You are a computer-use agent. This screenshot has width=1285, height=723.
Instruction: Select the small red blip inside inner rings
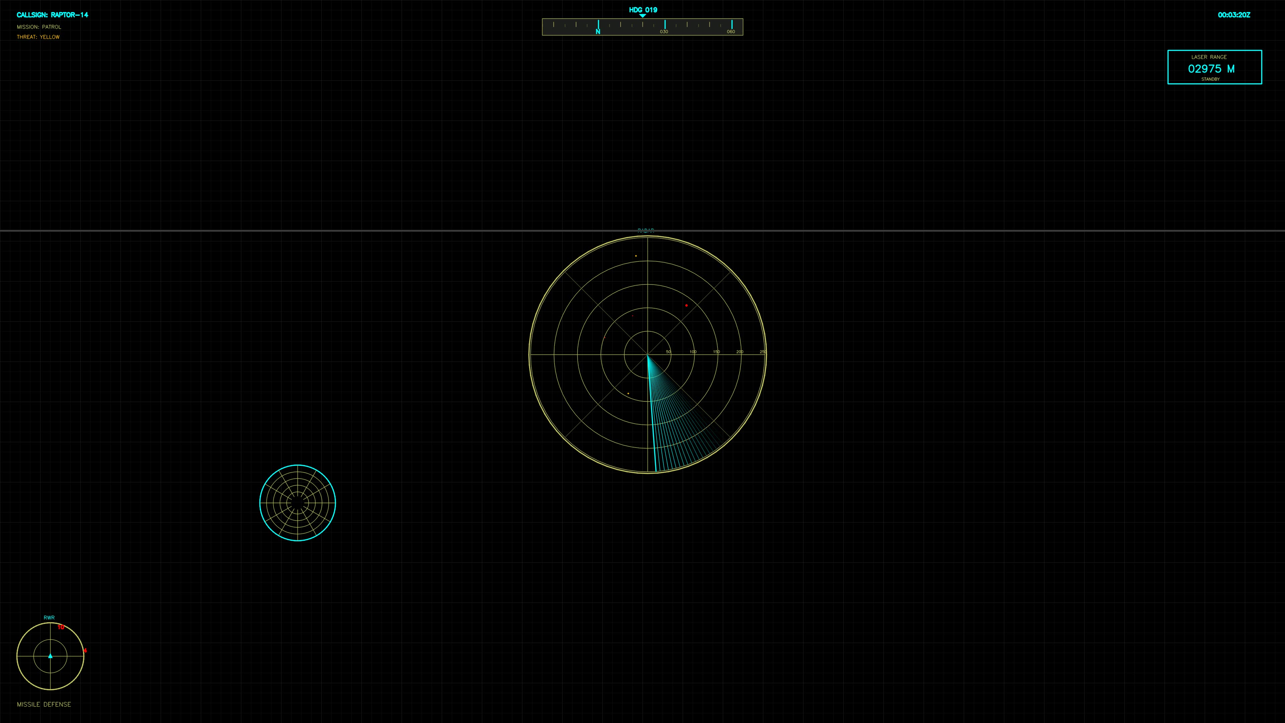pos(632,316)
